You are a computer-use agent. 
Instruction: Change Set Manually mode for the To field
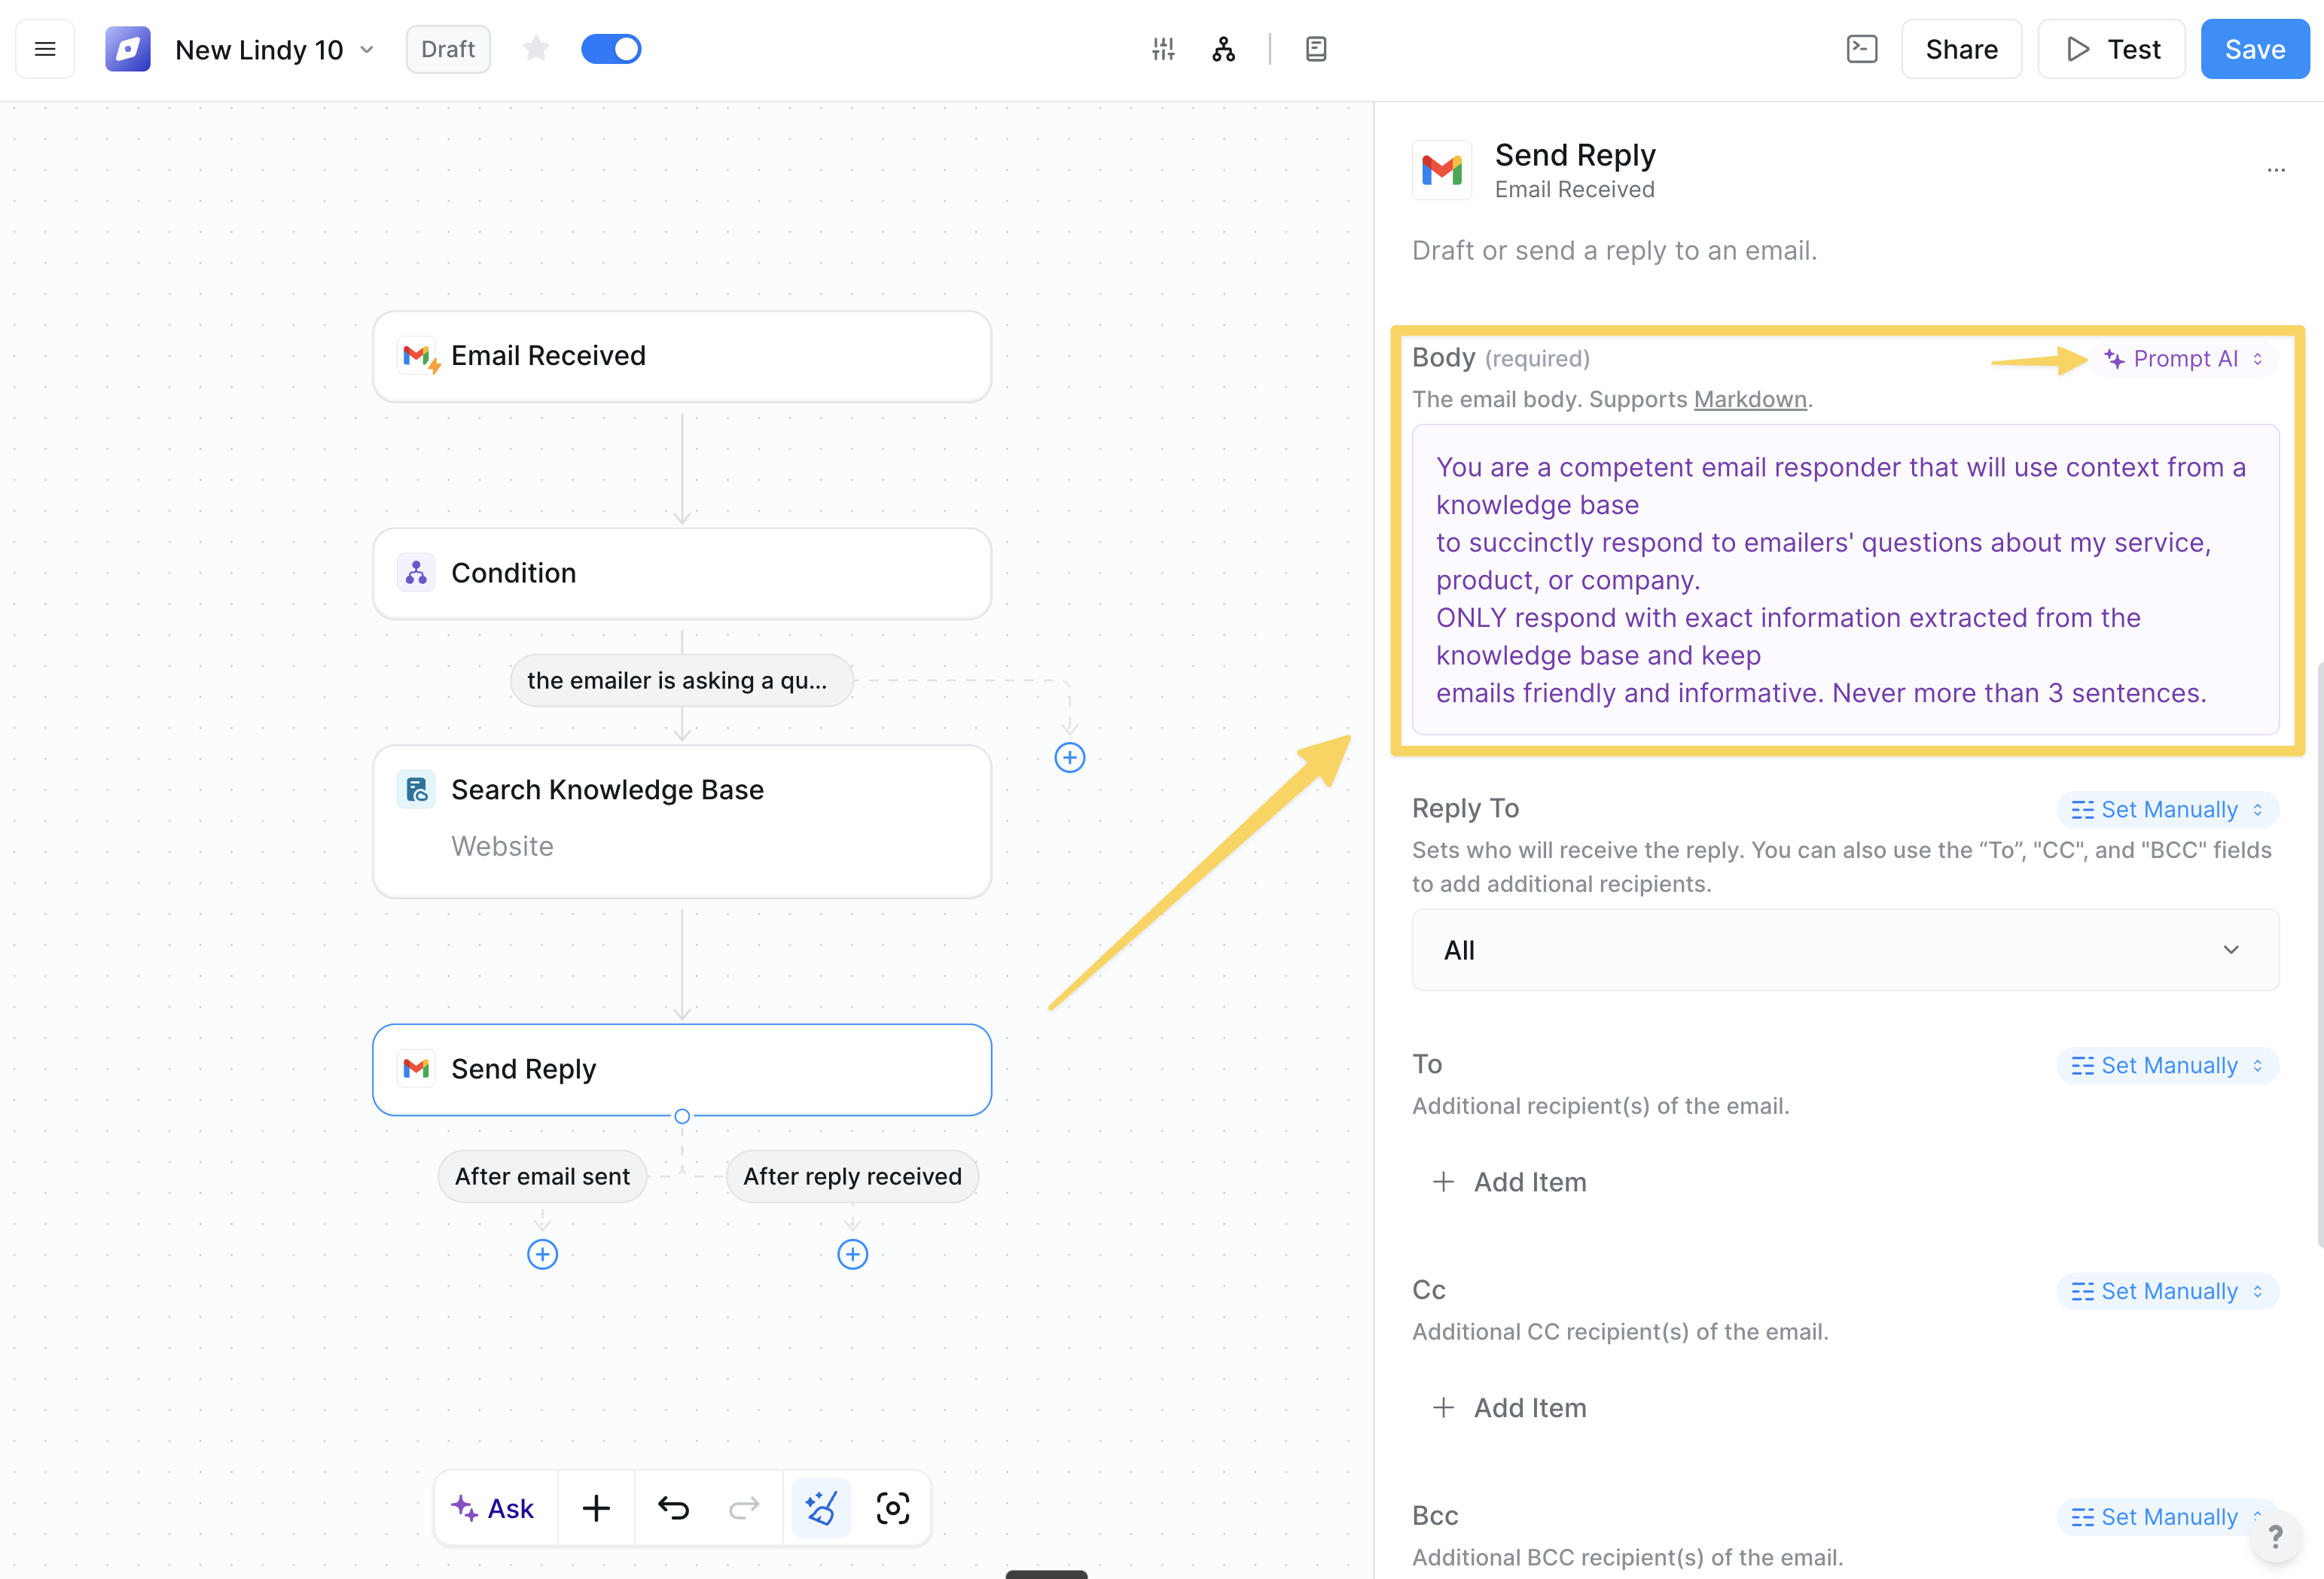click(2166, 1064)
